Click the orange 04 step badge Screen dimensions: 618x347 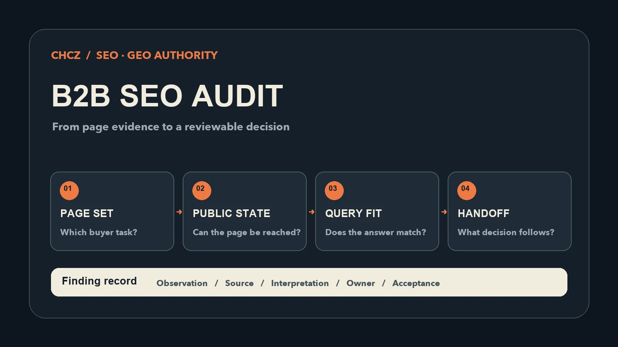(467, 190)
